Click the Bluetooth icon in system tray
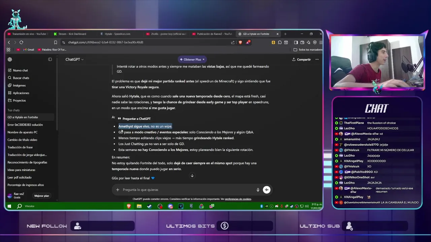The image size is (431, 242). (x=262, y=206)
